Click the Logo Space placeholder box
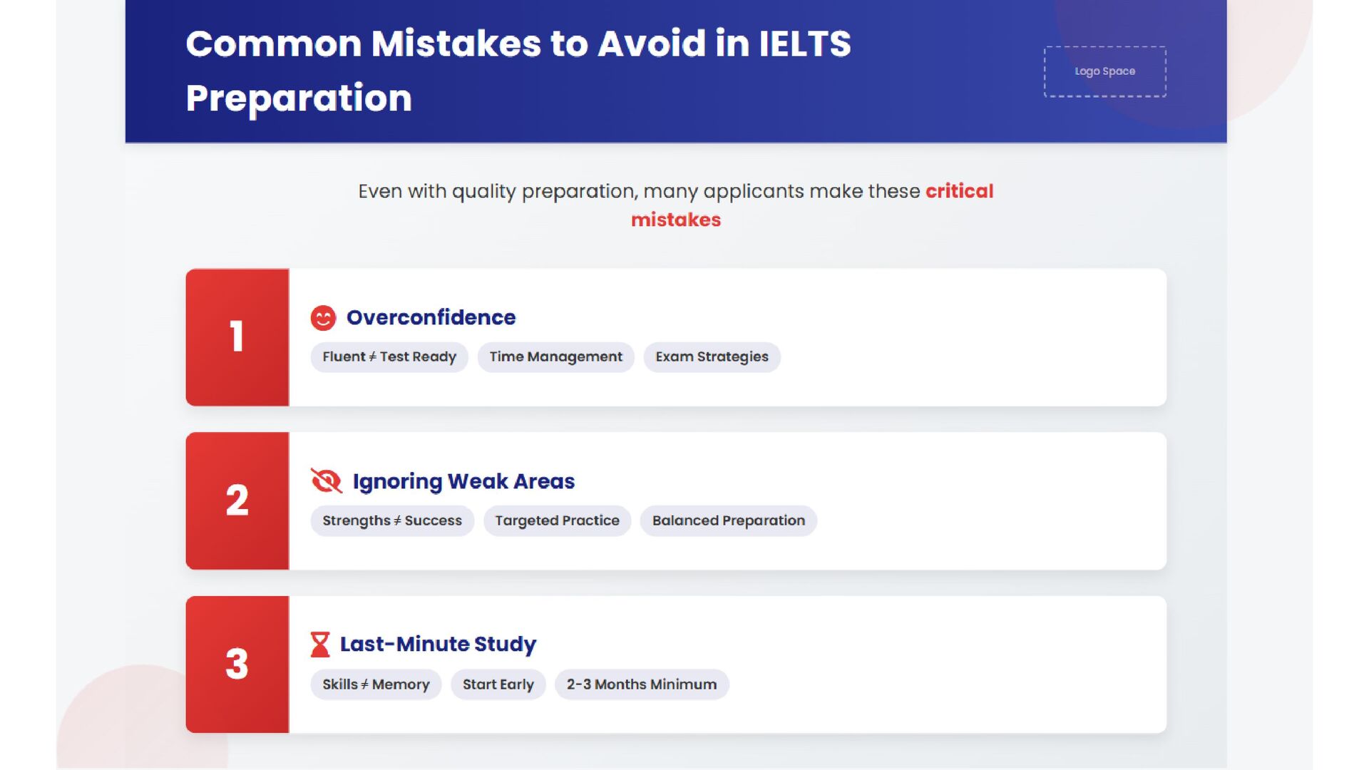The image size is (1369, 770). [x=1104, y=71]
